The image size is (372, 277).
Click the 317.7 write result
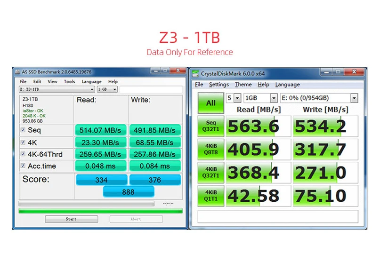point(325,149)
